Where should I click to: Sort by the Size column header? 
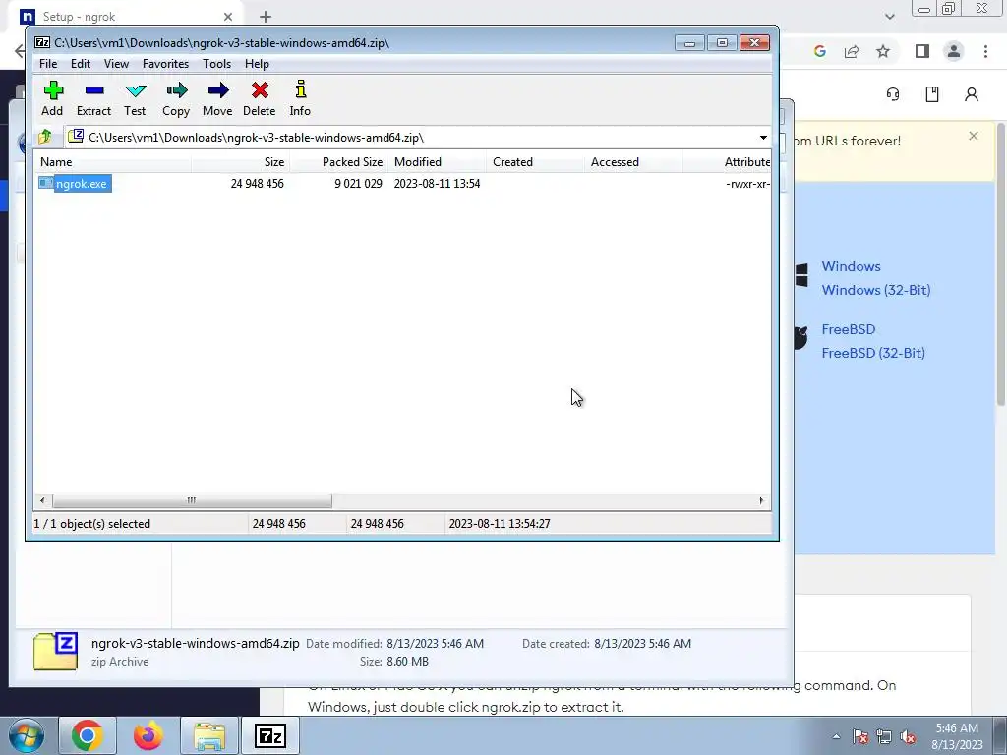(240, 162)
